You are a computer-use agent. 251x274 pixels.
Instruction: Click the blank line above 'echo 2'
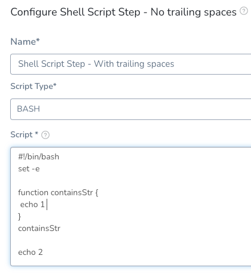coord(79,240)
